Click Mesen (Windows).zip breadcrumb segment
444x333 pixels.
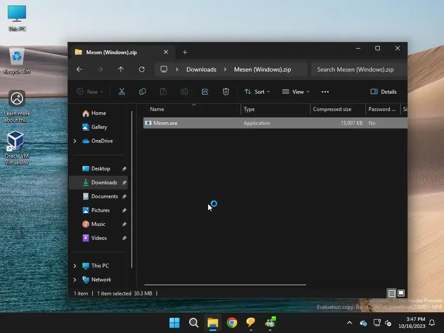coord(262,69)
